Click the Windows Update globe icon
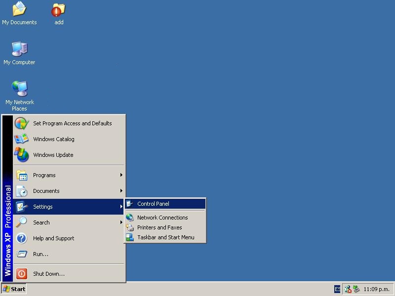Image resolution: width=395 pixels, height=296 pixels. (x=21, y=154)
